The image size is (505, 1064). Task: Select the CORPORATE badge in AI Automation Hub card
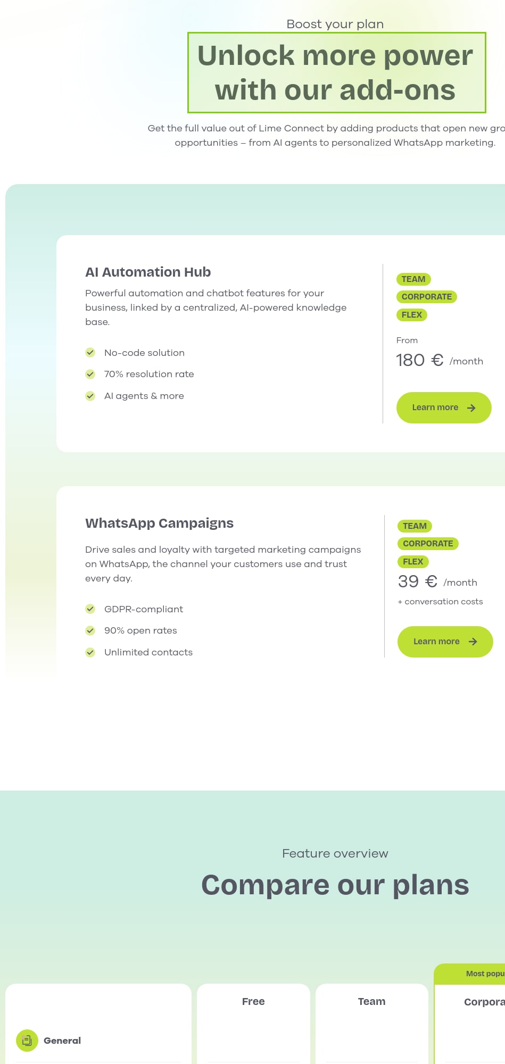(x=426, y=297)
